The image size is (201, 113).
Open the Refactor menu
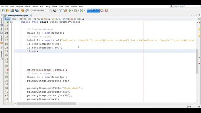[35, 6]
